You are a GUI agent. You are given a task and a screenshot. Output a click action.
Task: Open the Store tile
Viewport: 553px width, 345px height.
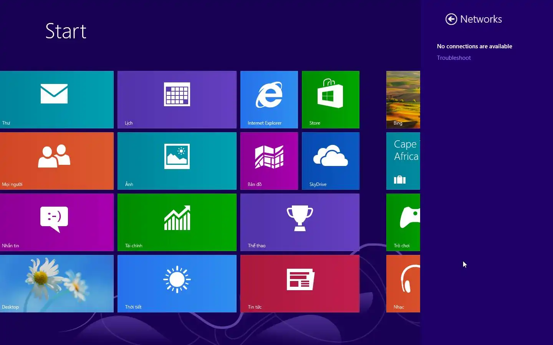[x=331, y=100]
